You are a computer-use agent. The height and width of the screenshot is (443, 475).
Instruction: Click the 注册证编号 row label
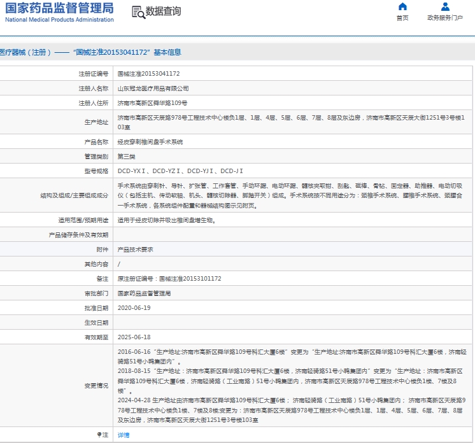(94, 74)
